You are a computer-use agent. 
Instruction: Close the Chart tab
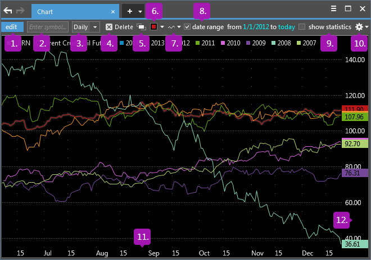[113, 11]
